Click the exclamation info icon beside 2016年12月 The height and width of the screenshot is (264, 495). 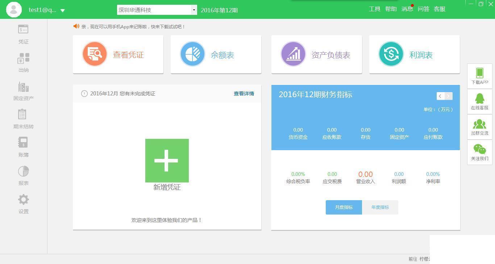pos(84,94)
